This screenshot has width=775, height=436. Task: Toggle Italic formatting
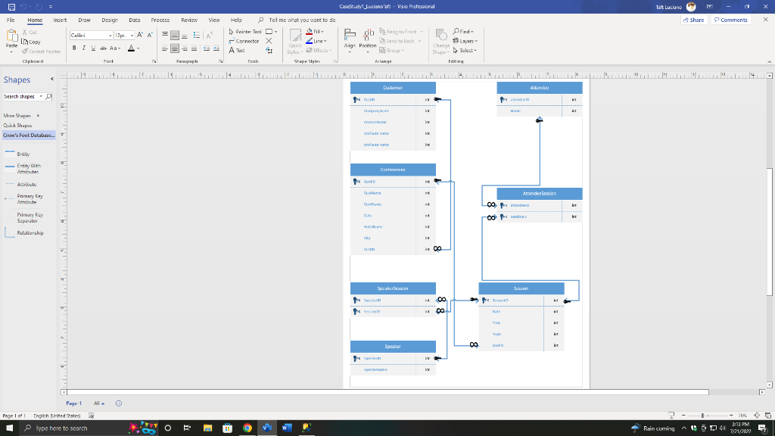83,48
